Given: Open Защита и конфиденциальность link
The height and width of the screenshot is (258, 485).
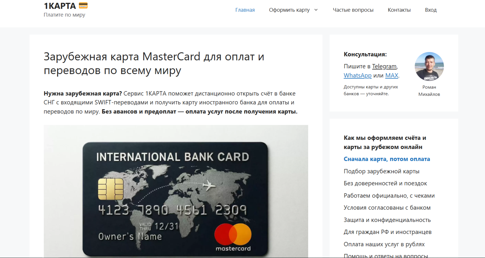Looking at the screenshot, I should pos(387,220).
